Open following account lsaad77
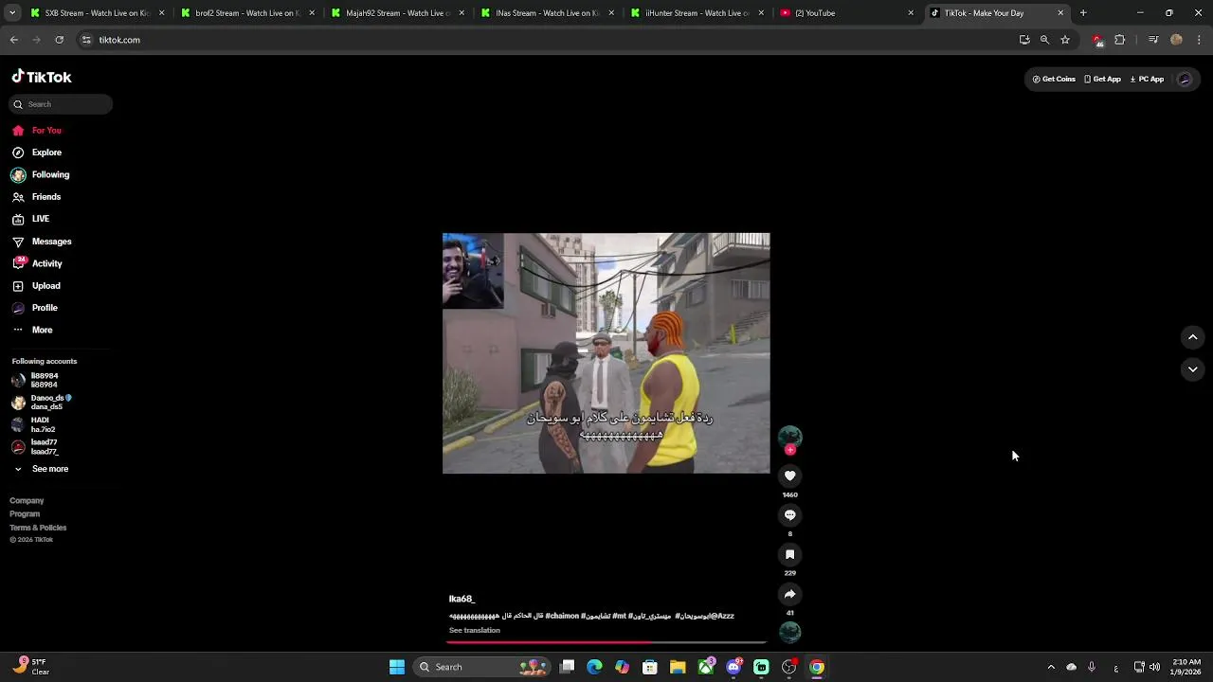The height and width of the screenshot is (682, 1213). 35,447
